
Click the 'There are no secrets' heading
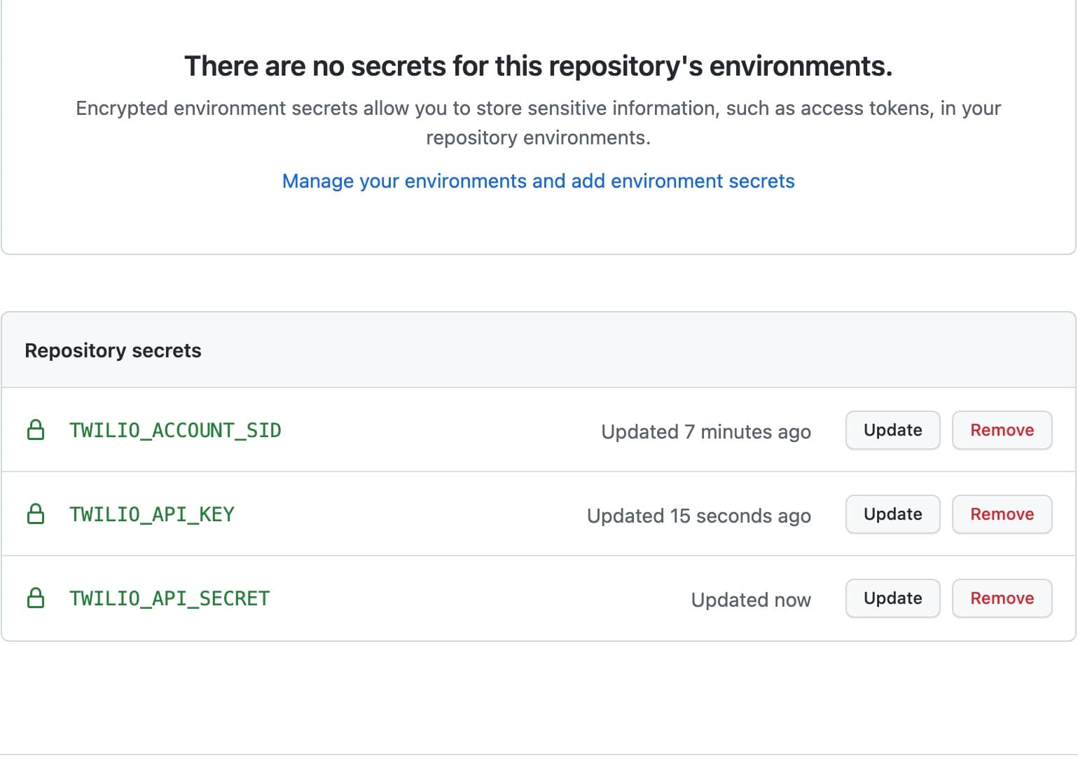tap(538, 66)
